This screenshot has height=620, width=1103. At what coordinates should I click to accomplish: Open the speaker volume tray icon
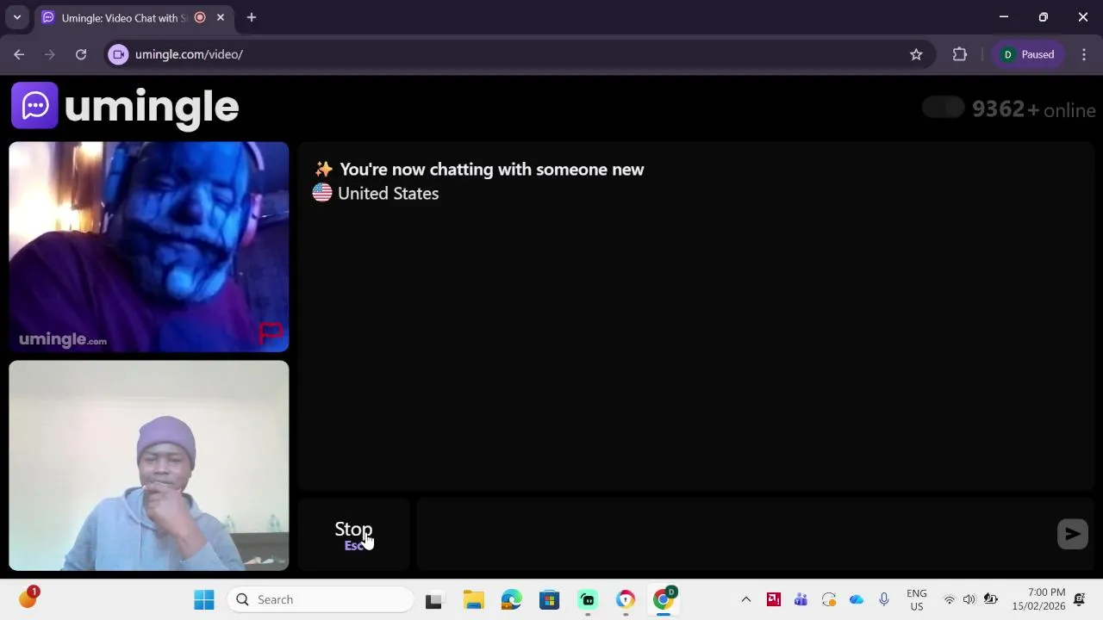coord(969,599)
